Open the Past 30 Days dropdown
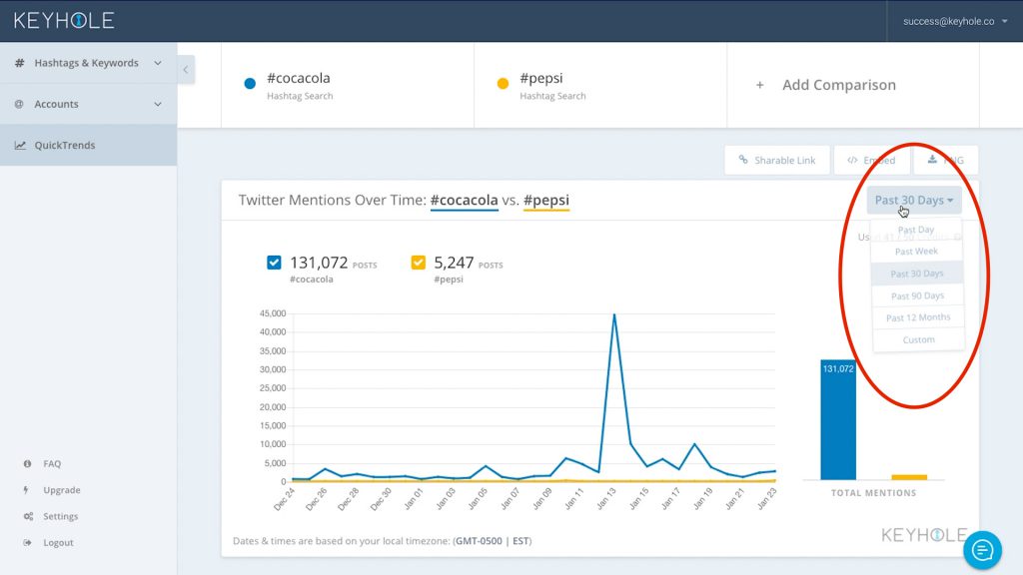The width and height of the screenshot is (1023, 575). (x=913, y=200)
